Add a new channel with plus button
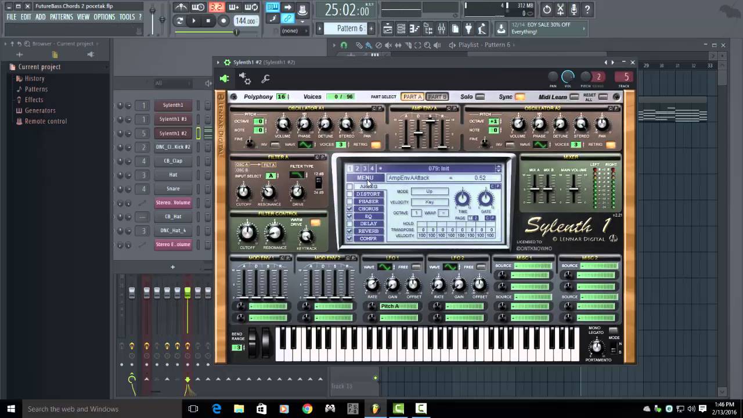Viewport: 743px width, 418px height. coord(172,267)
